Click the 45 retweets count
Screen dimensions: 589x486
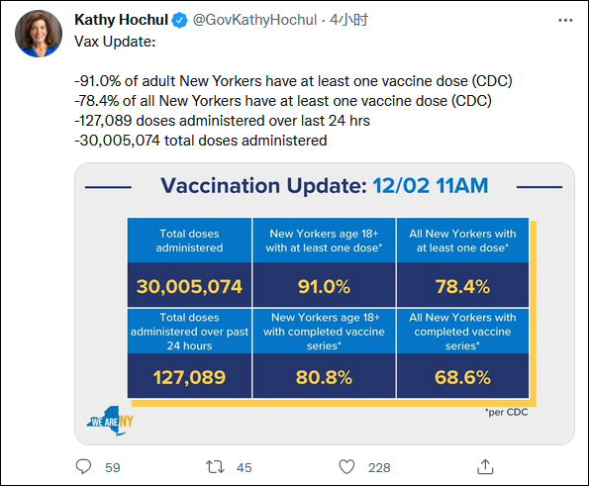click(245, 467)
